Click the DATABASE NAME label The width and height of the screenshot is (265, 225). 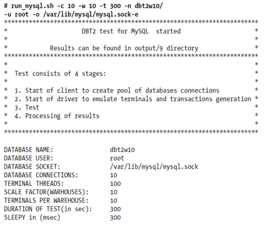pos(29,150)
